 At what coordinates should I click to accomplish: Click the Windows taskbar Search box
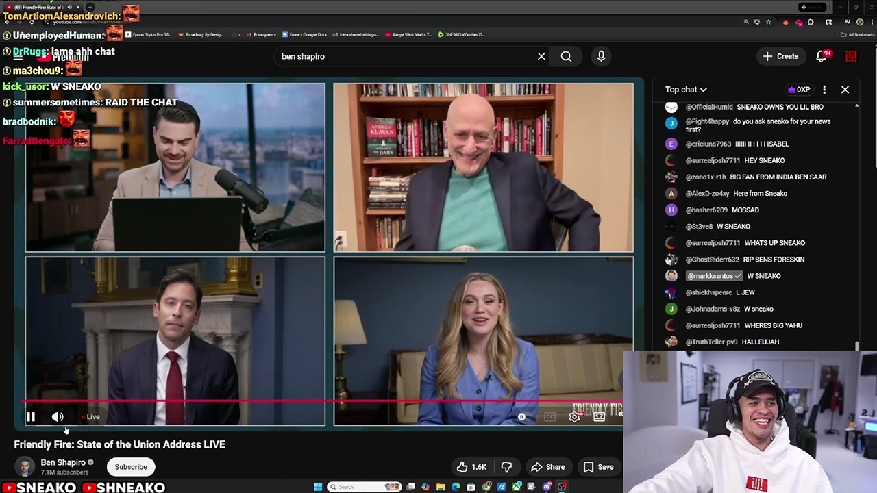pos(364,487)
